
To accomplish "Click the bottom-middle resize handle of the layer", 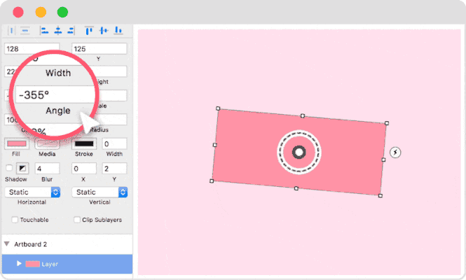I will point(296,188).
